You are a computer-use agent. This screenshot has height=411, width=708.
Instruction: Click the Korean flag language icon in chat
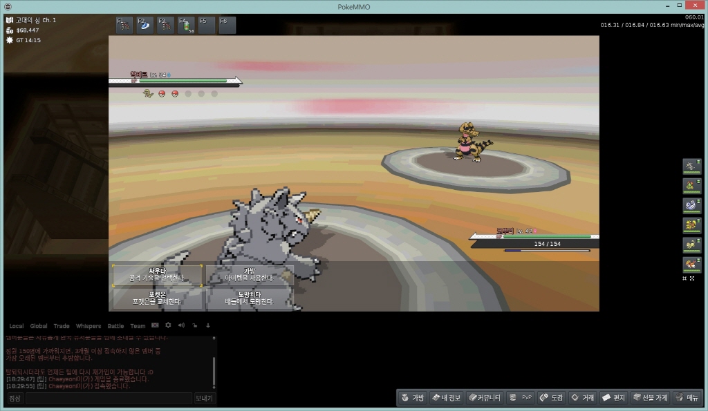(156, 325)
